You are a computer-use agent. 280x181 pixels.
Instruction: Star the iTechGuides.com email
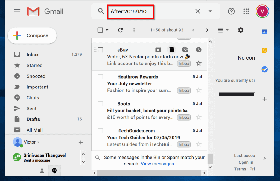pyautogui.click(x=199, y=144)
